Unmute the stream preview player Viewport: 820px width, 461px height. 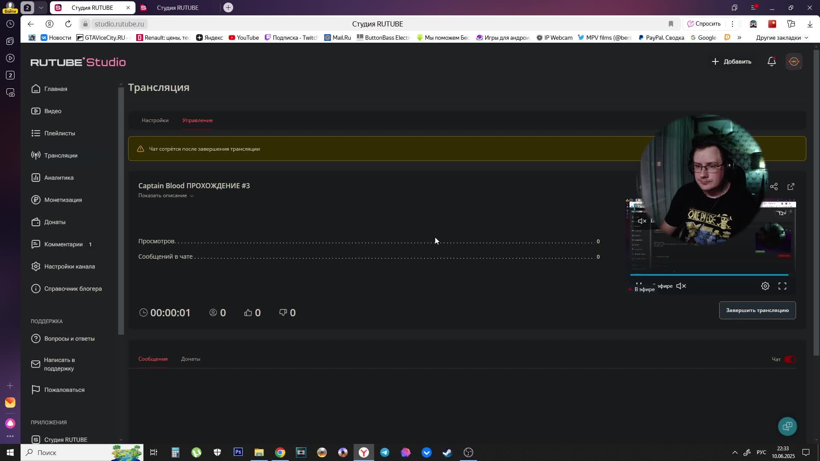(x=681, y=286)
